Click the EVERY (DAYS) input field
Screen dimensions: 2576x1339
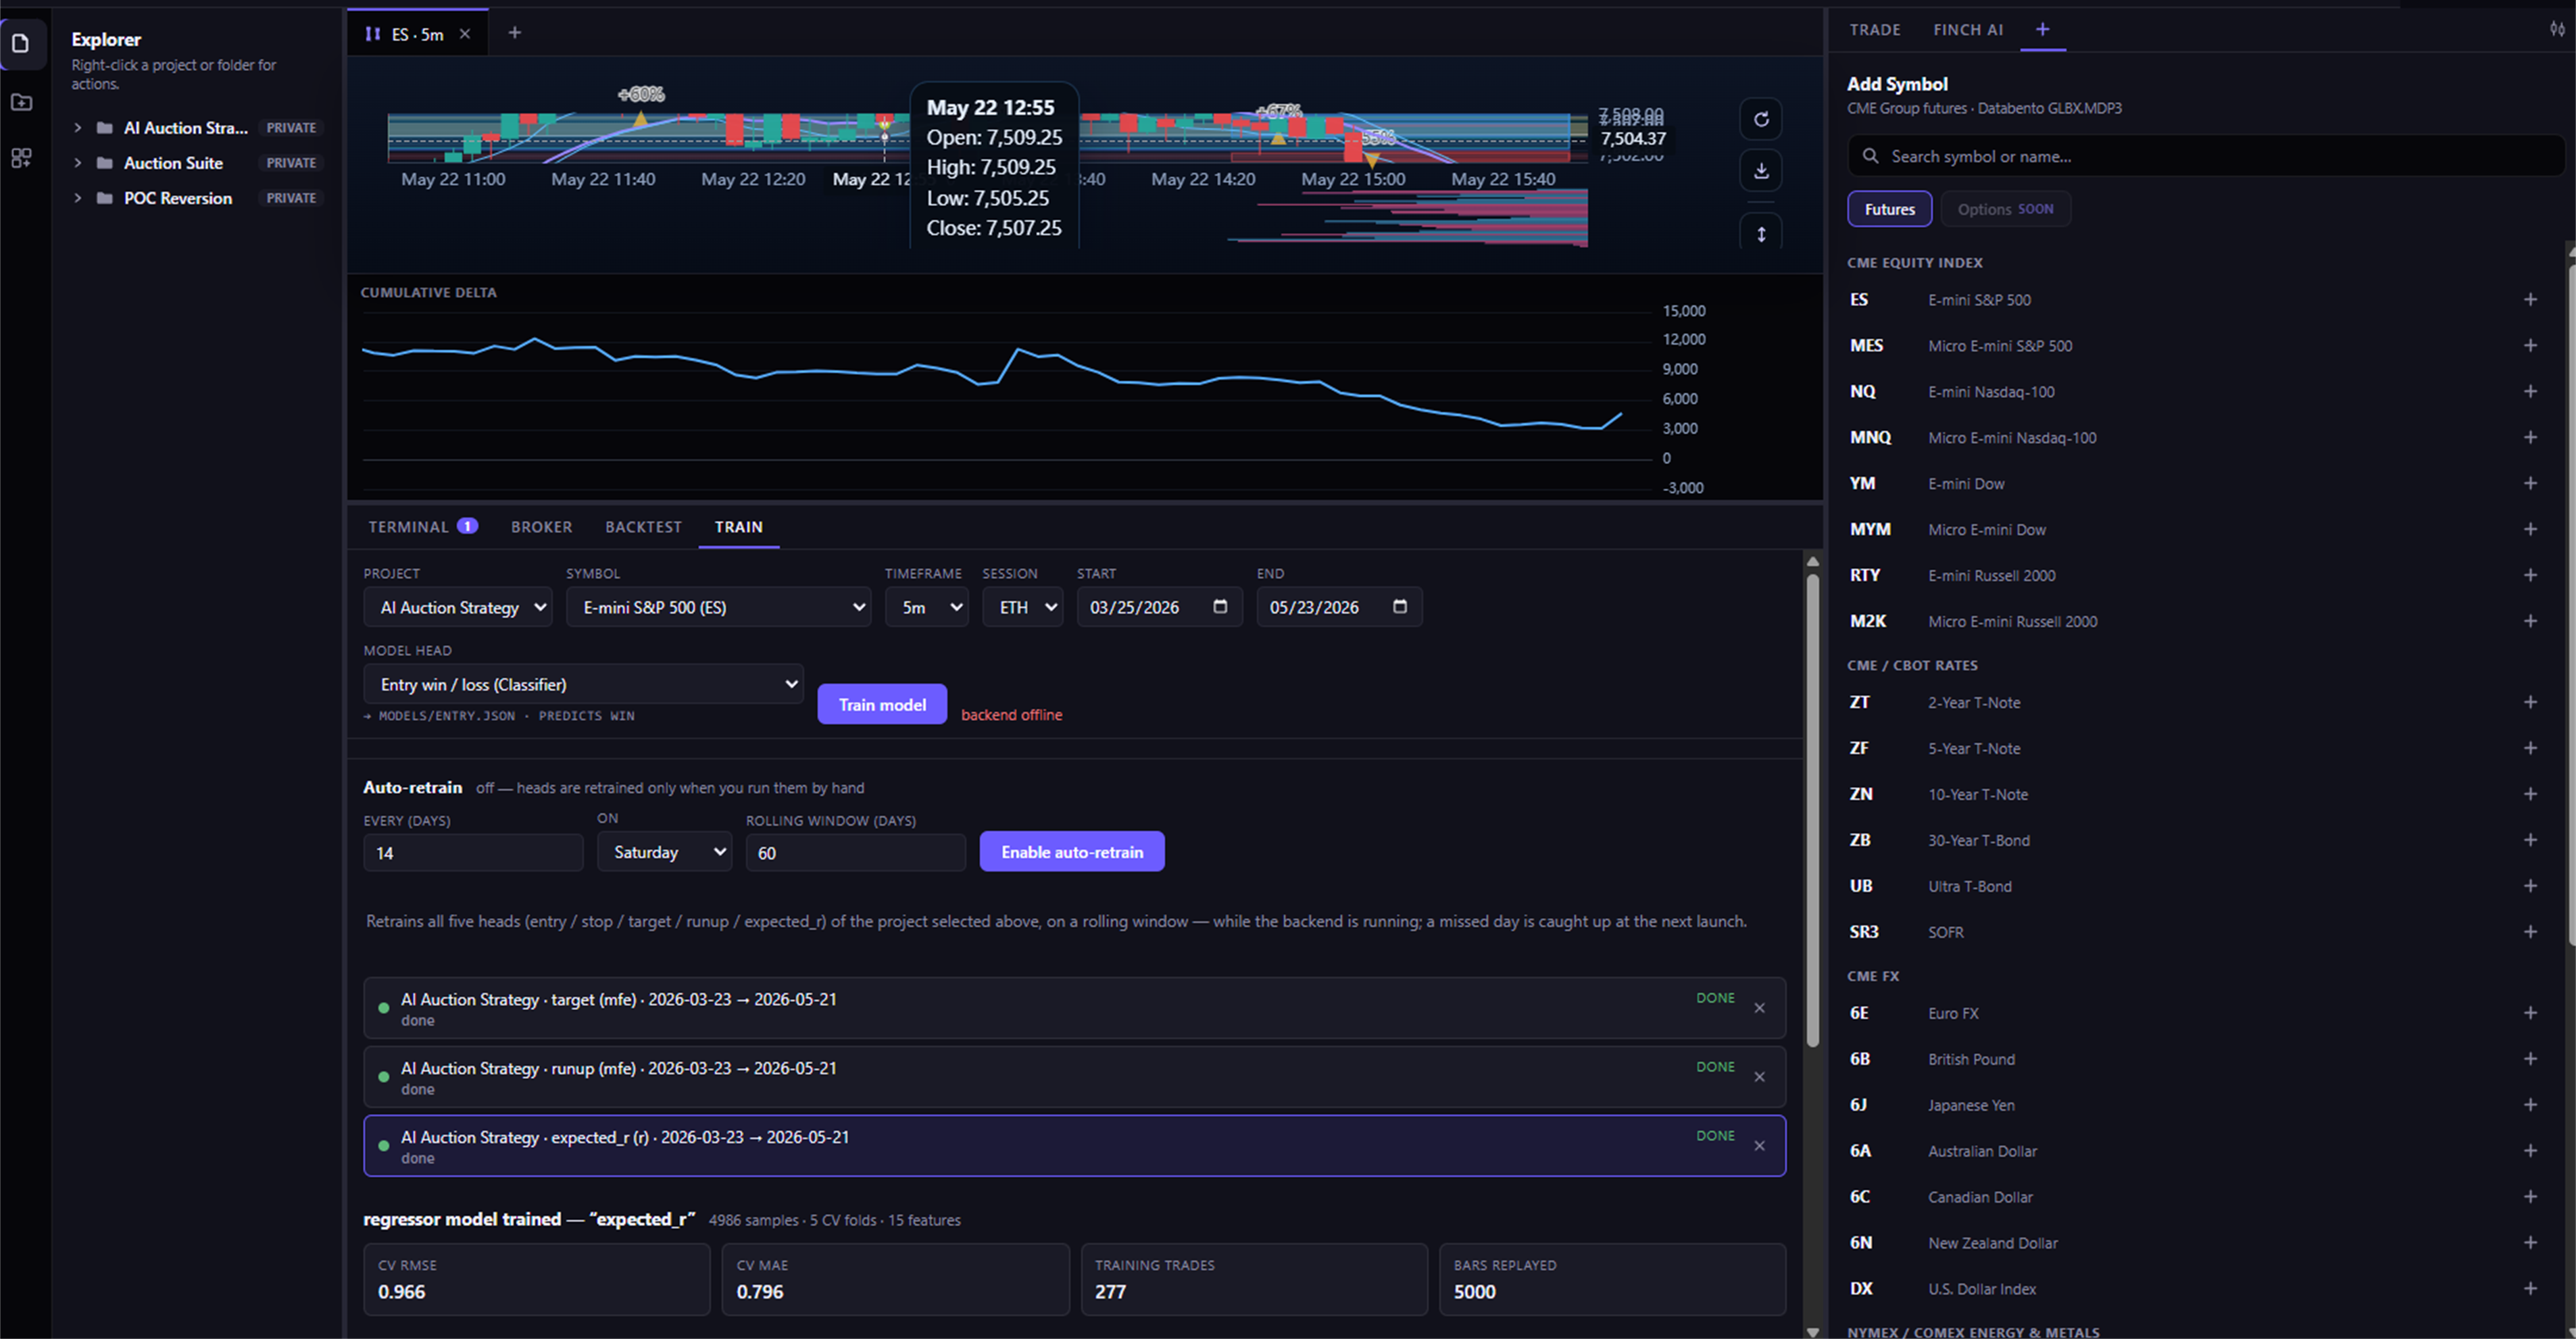(x=473, y=853)
